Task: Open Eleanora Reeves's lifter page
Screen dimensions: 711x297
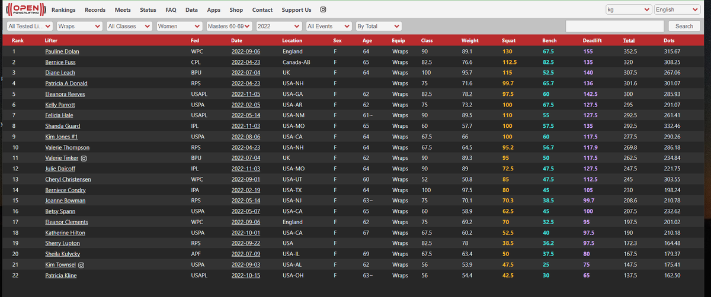Action: [x=64, y=94]
